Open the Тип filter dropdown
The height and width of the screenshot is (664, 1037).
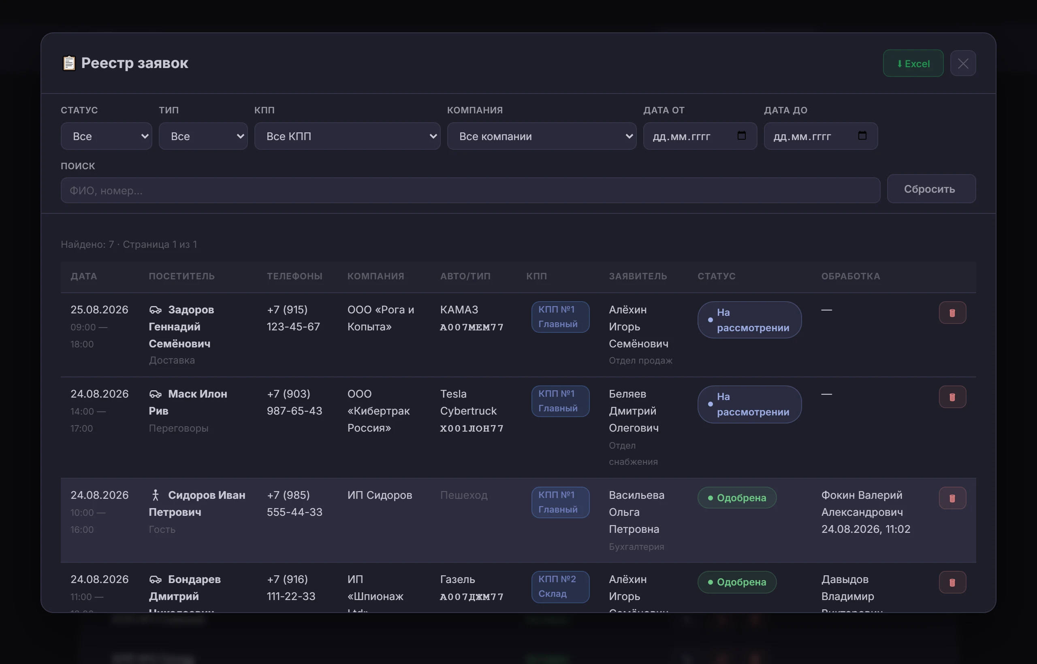click(x=203, y=136)
